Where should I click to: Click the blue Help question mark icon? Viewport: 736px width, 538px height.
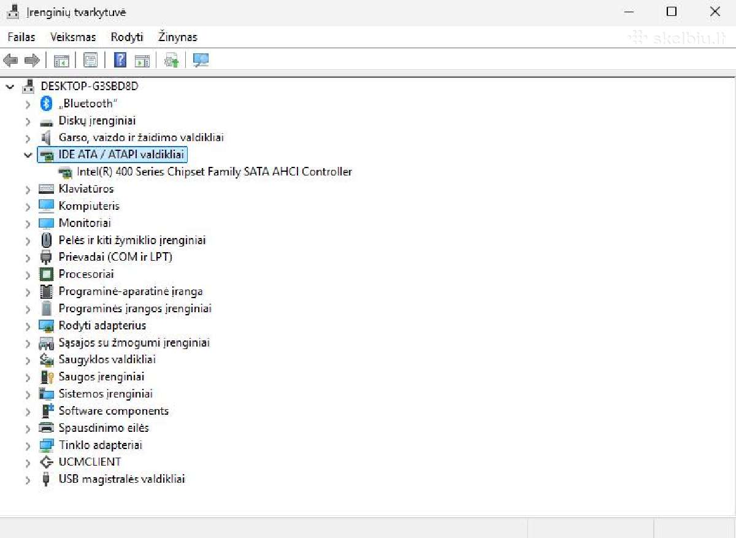[x=120, y=60]
